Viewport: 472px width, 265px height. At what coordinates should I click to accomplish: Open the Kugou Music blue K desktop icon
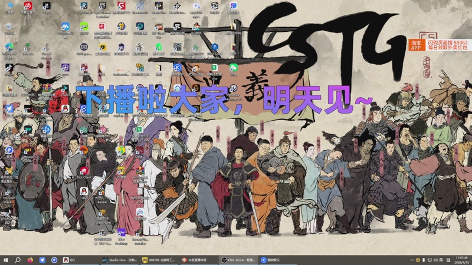(x=177, y=69)
